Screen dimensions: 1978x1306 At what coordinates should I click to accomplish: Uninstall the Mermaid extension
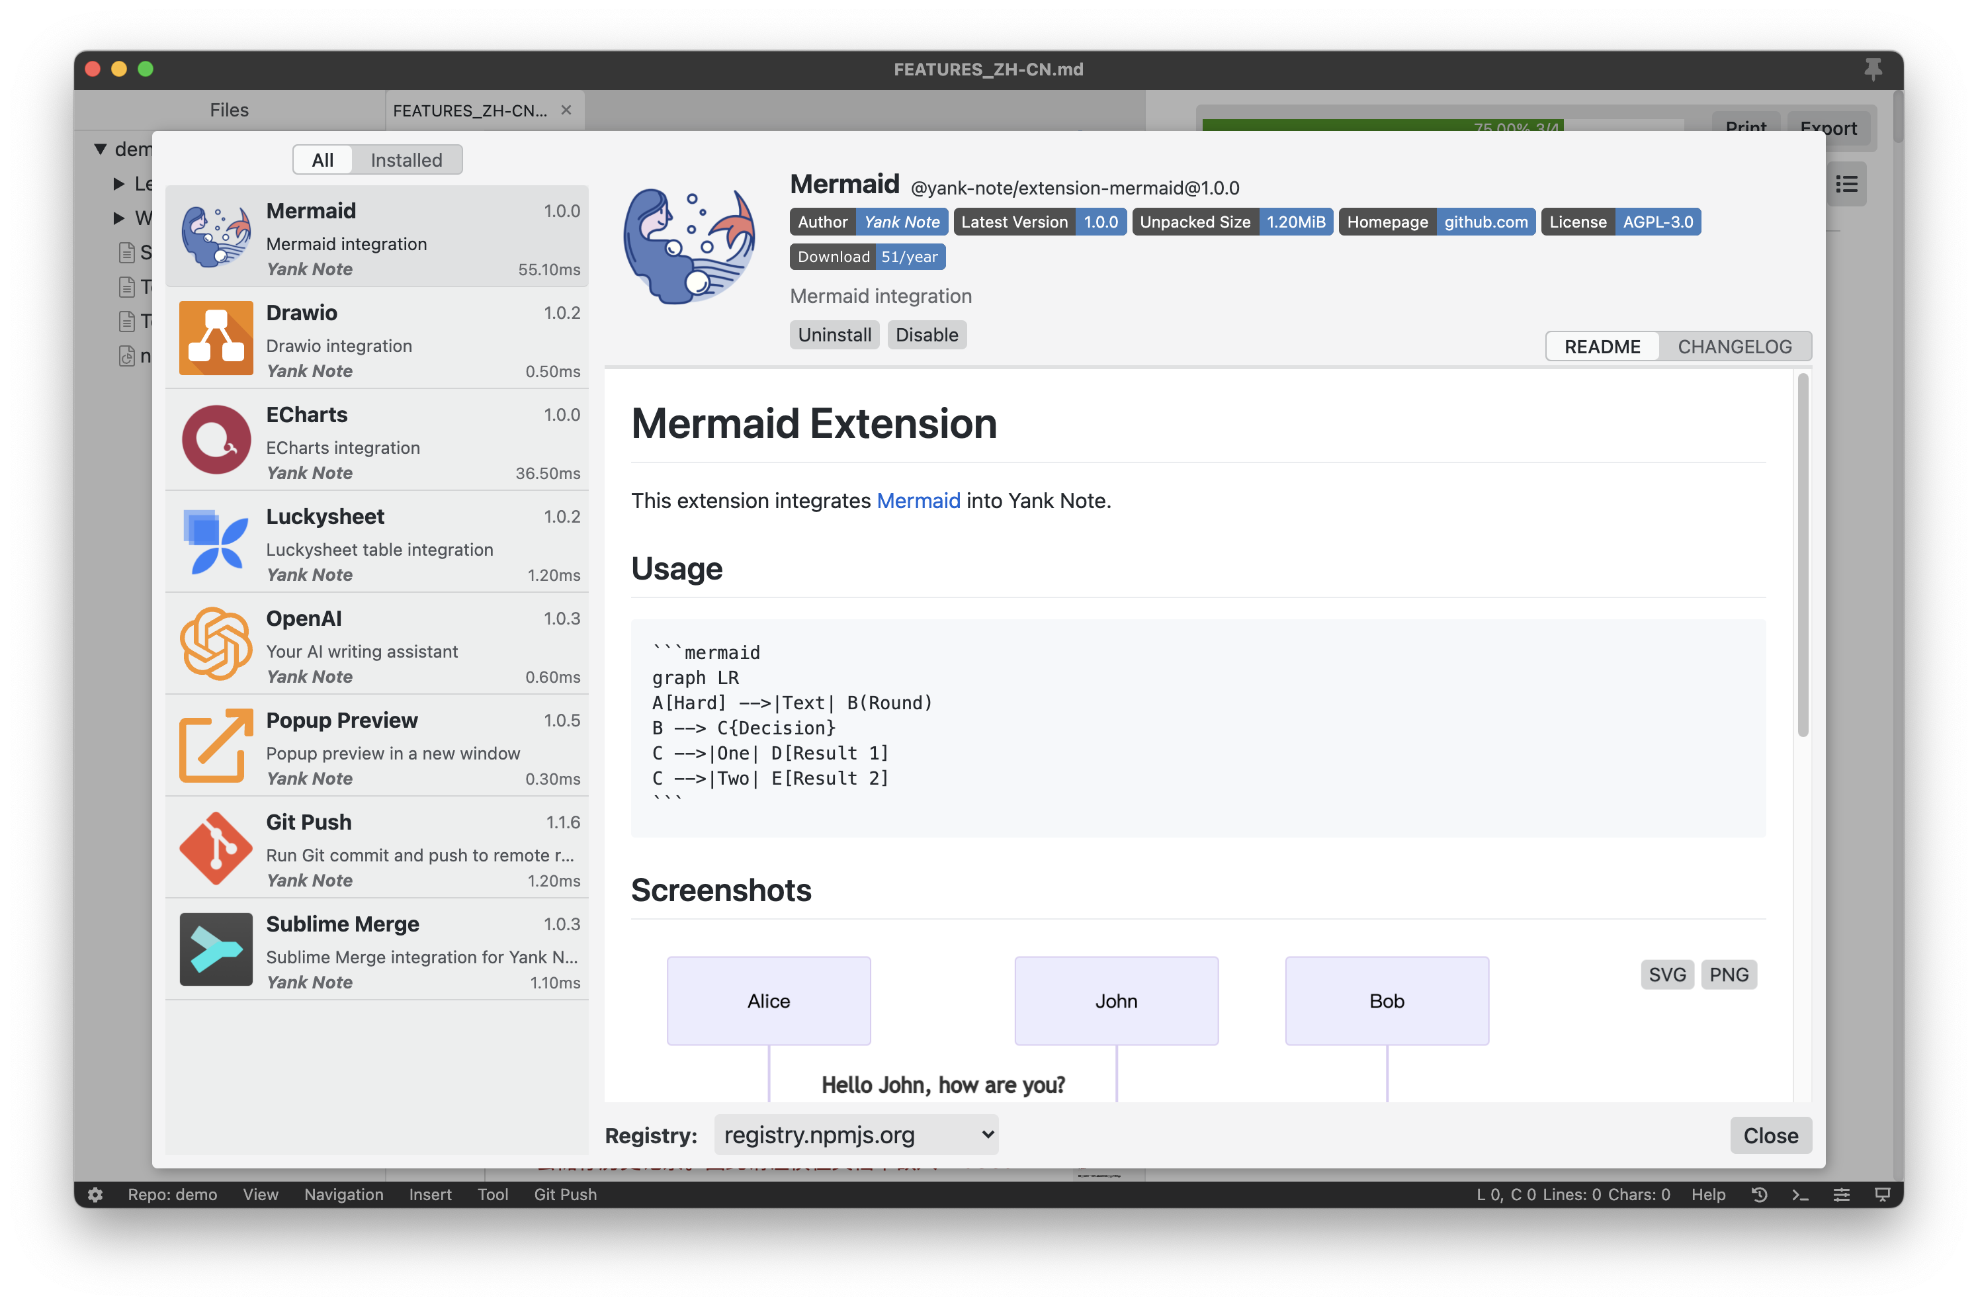coord(832,334)
